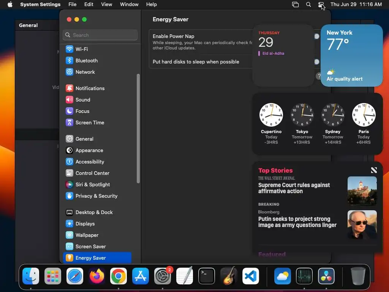
Task: Open the Edit menu
Action: click(89, 5)
